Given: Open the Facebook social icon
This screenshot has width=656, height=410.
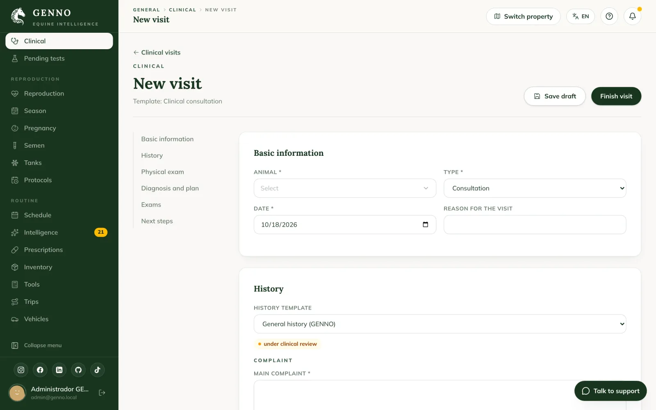Looking at the screenshot, I should click(40, 370).
